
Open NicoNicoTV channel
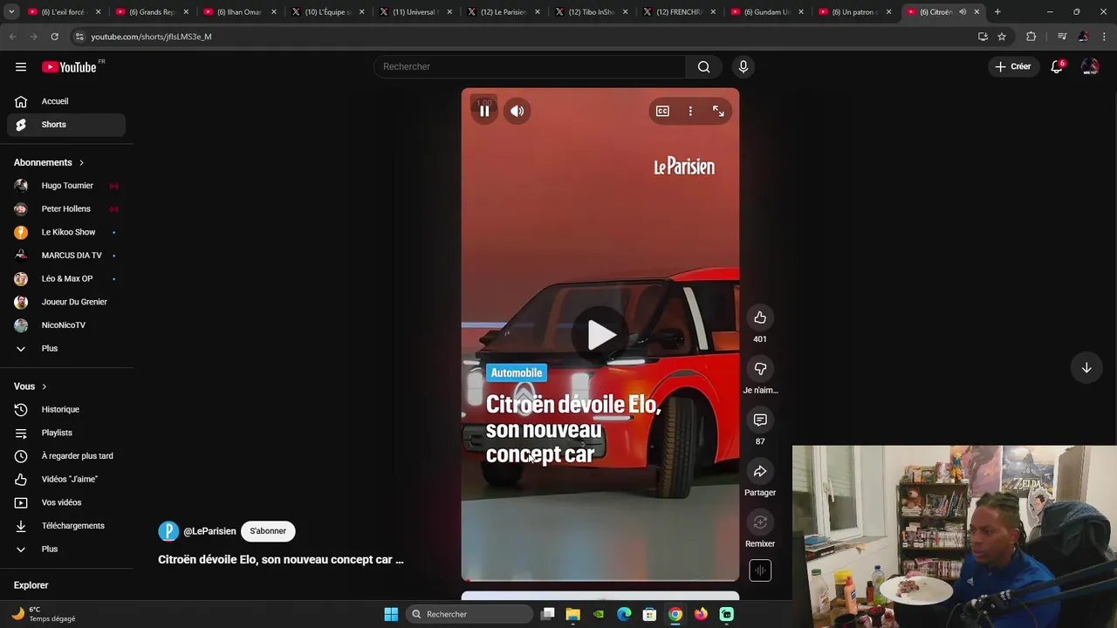tap(66, 325)
